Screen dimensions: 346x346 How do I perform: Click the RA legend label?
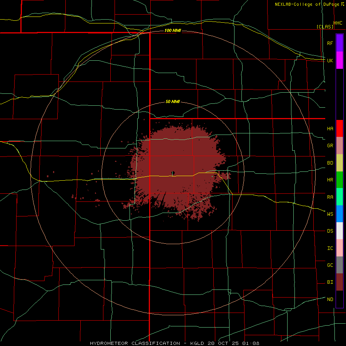[x=330, y=197]
